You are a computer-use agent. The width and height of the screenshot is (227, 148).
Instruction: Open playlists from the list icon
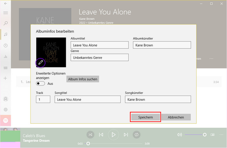click(x=6, y=68)
